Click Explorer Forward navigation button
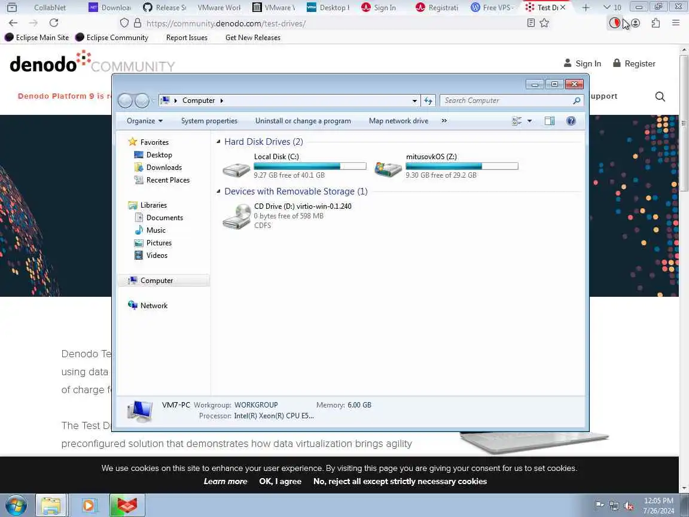 142,101
